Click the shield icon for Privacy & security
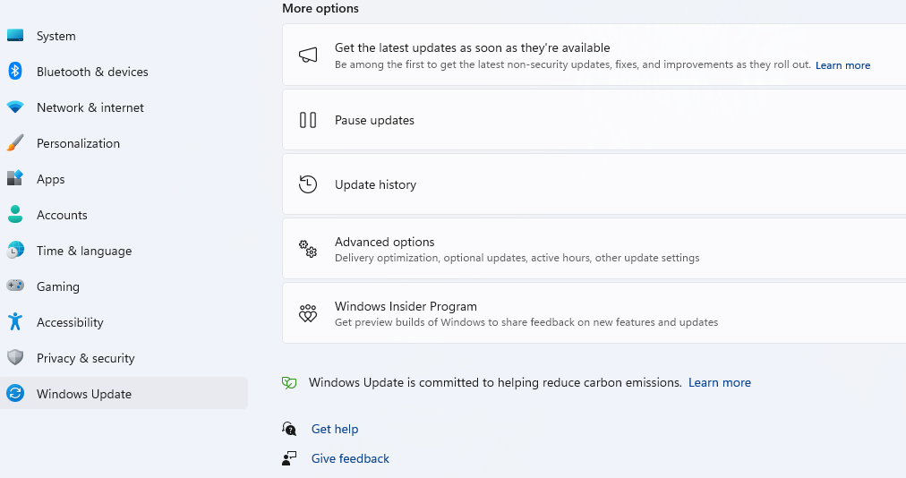 pyautogui.click(x=15, y=358)
